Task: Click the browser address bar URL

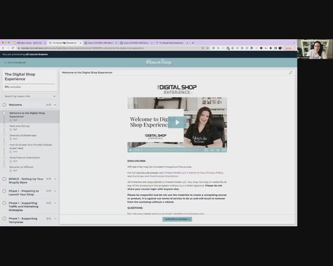Action: (x=83, y=48)
